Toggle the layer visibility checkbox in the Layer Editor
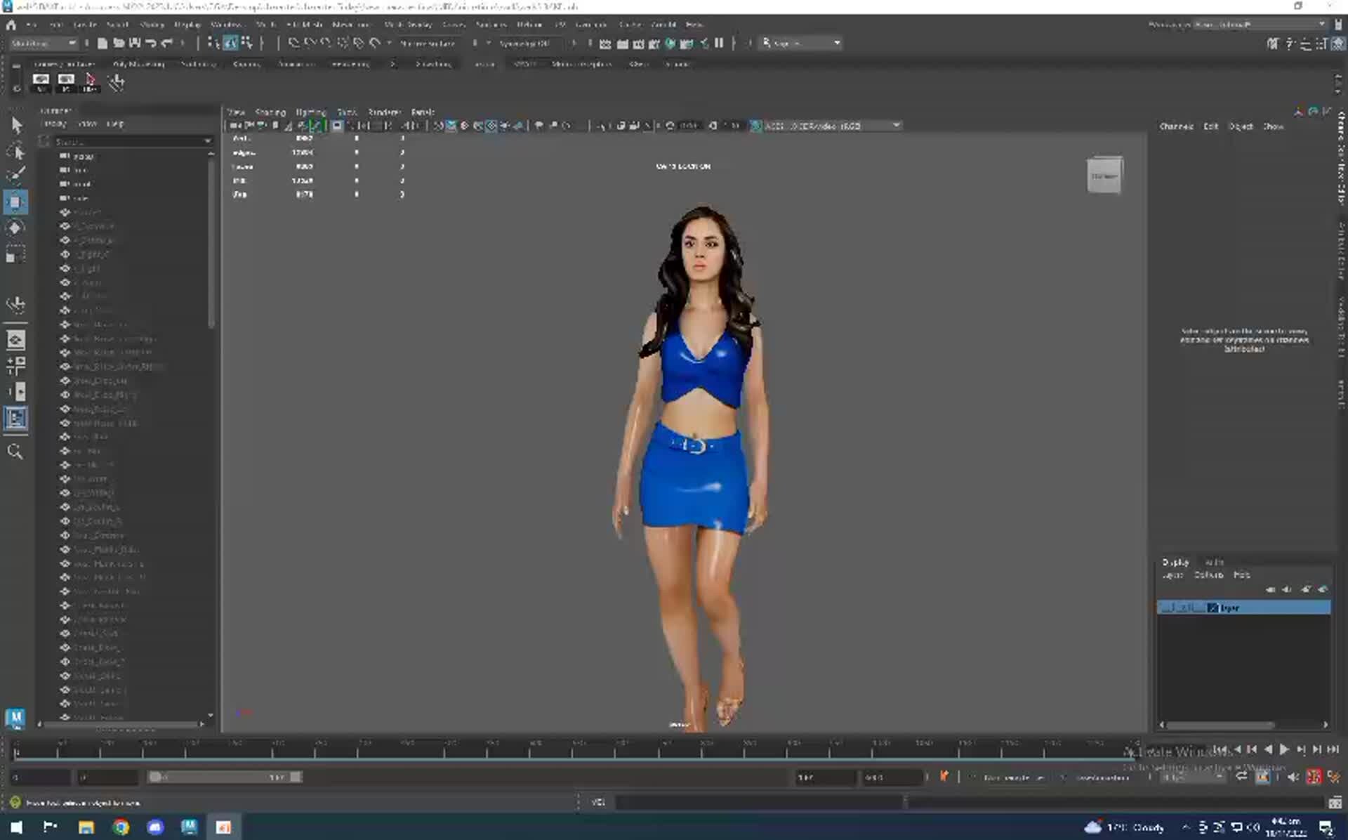Screen dimensions: 1348x840 (1168, 608)
